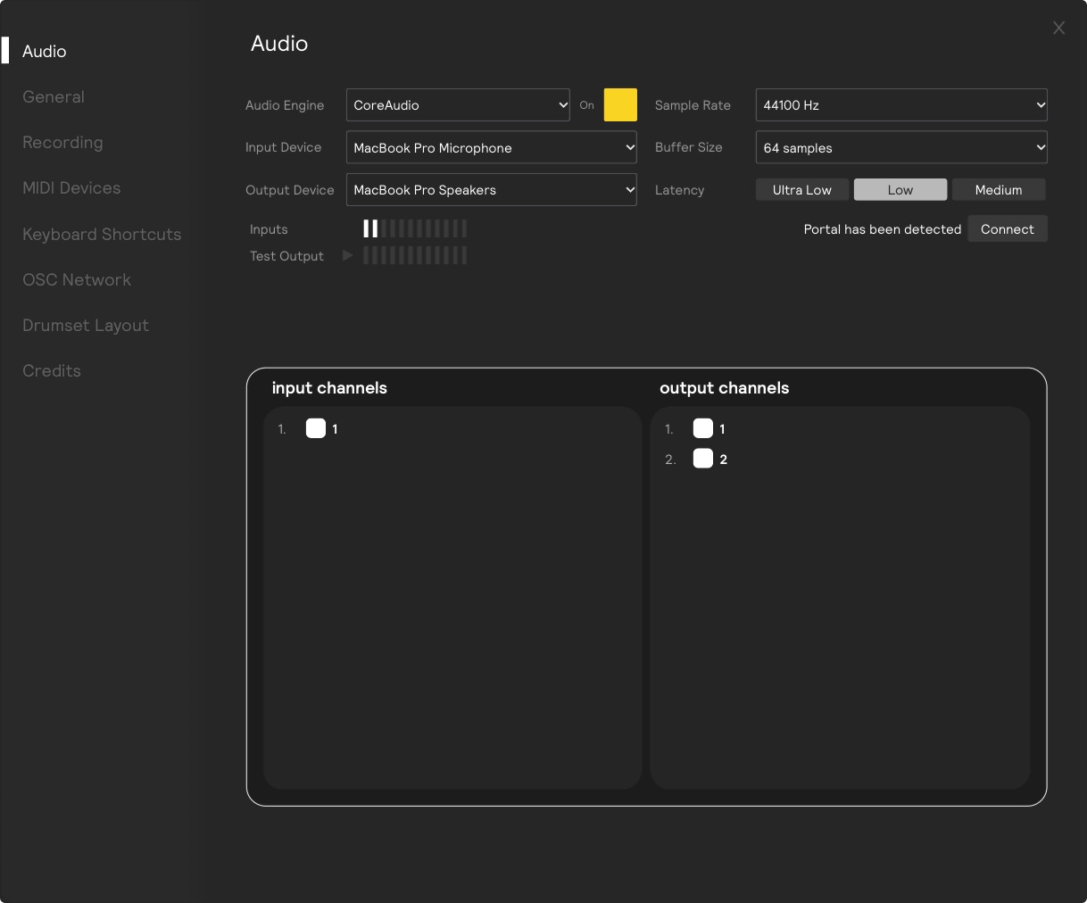
Task: Click the 'Buffer Size' label
Action: pos(689,147)
